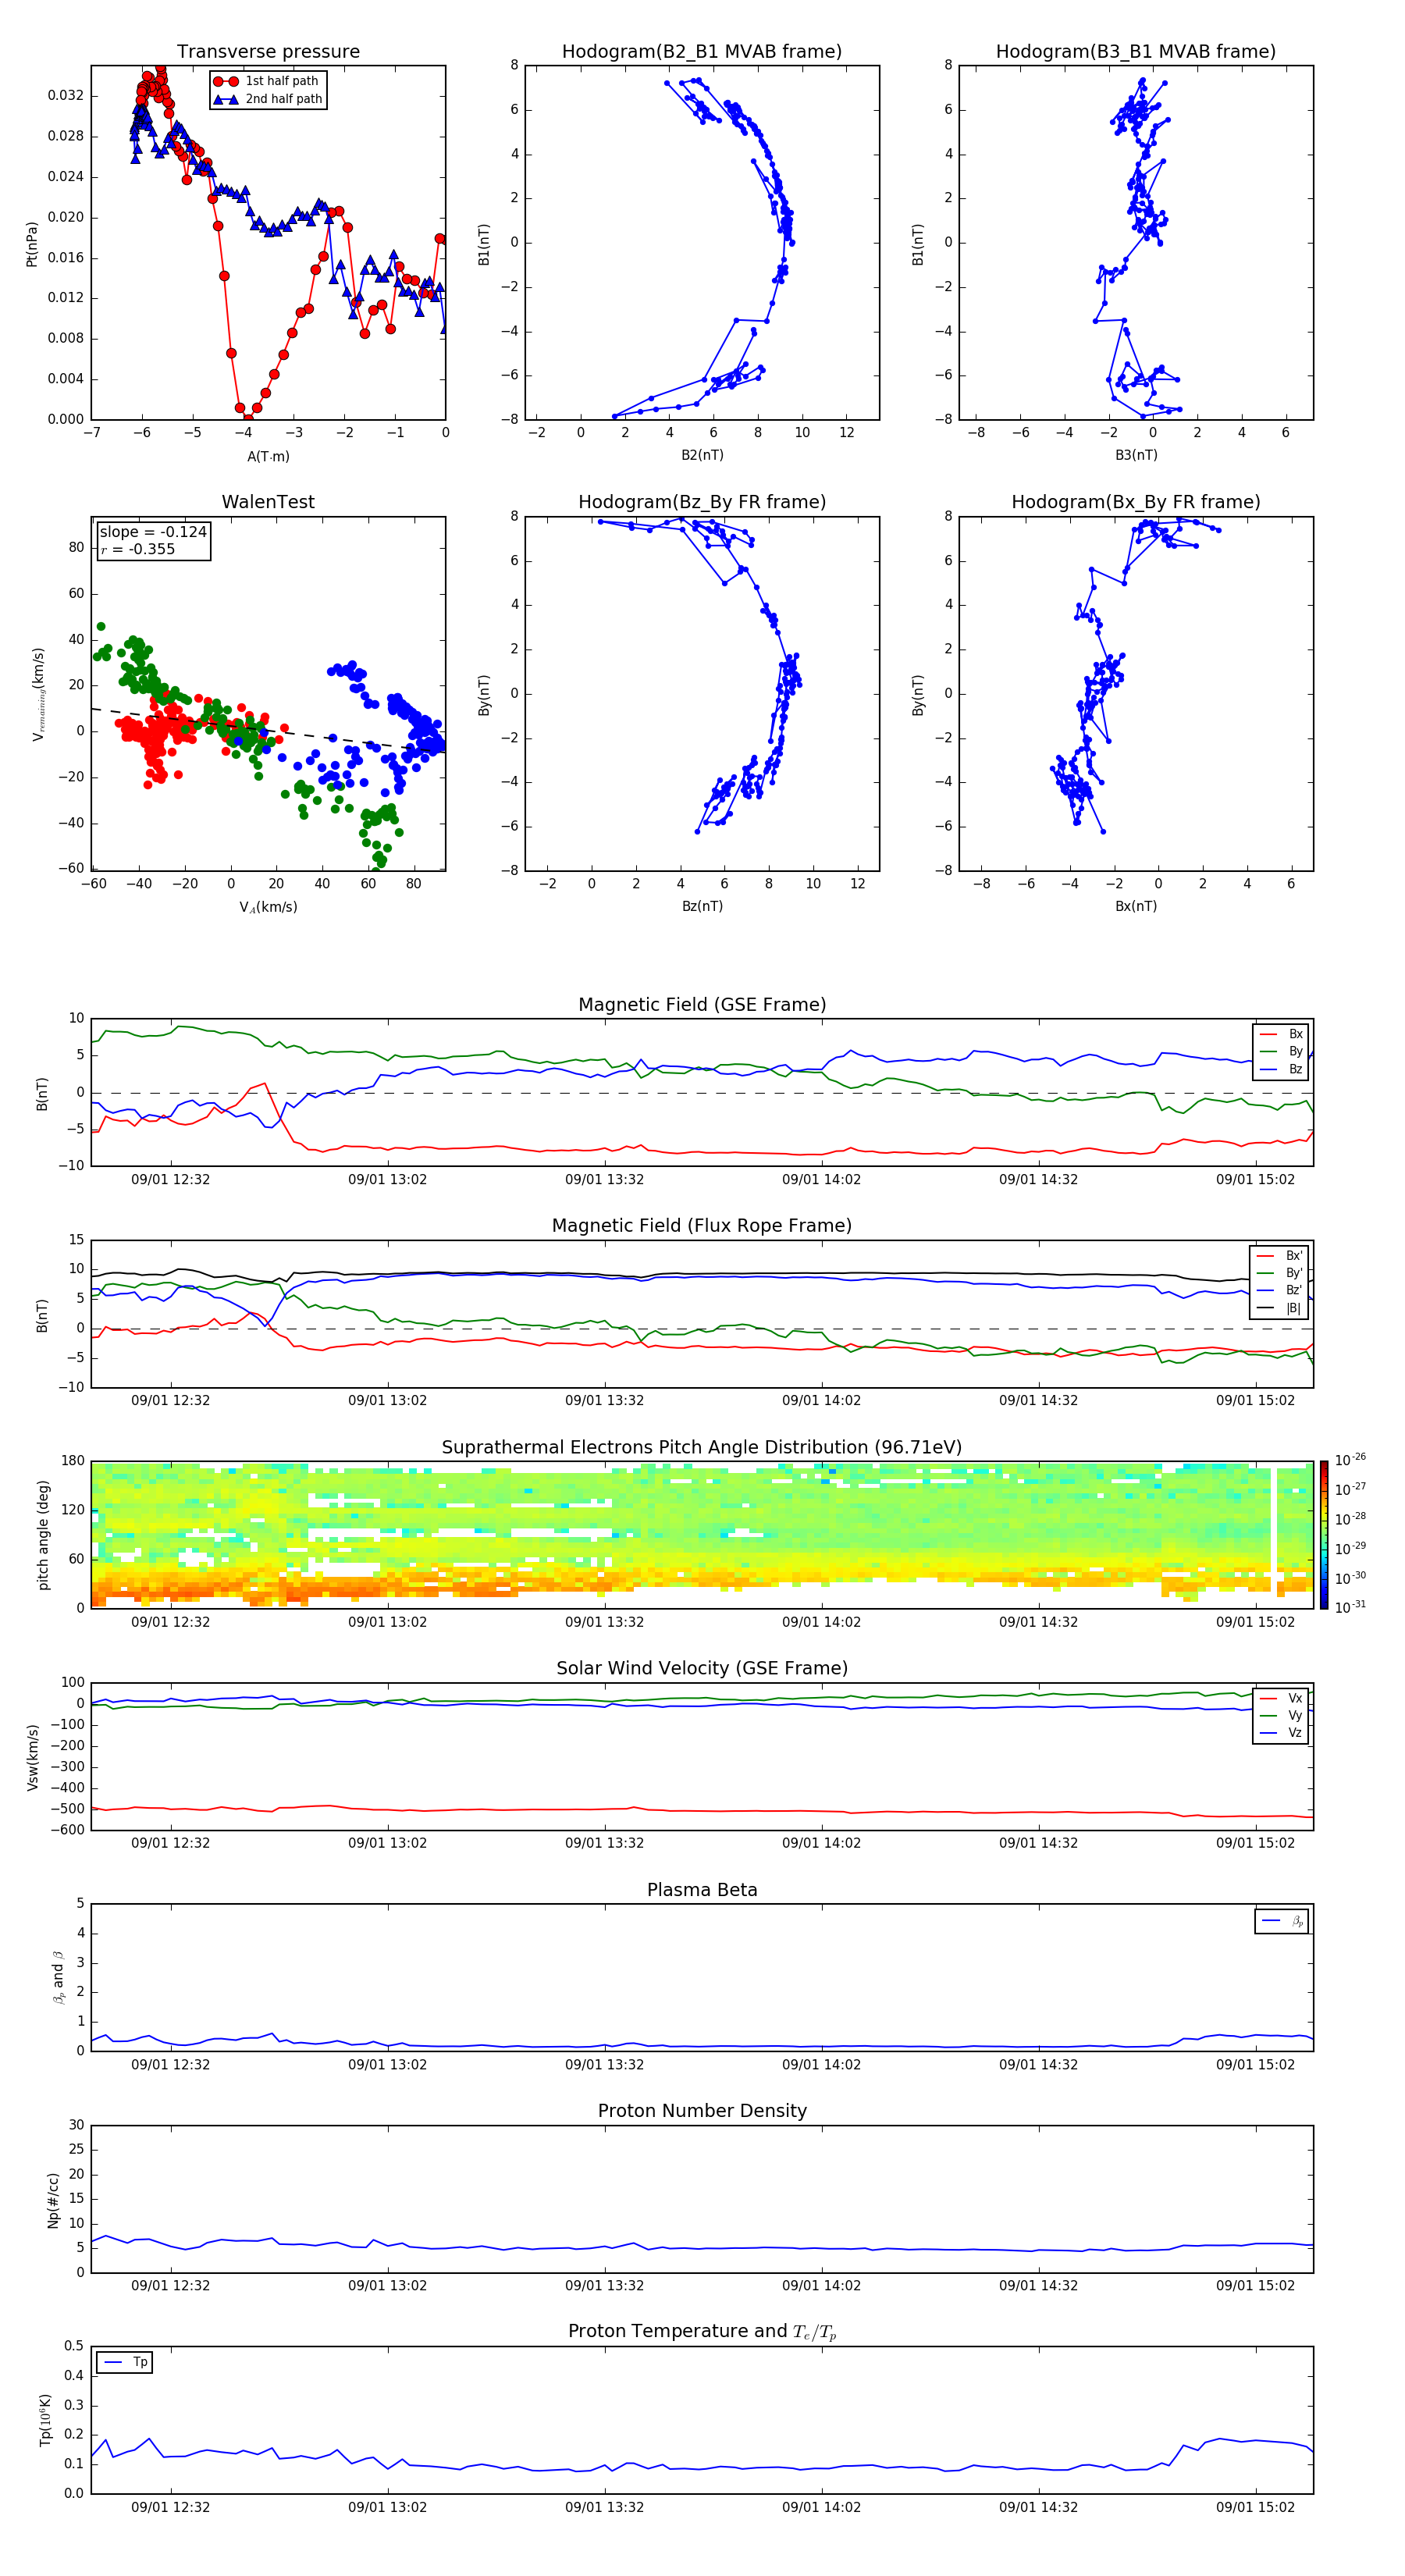This screenshot has width=1405, height=2576.
Task: Select the "Bx" entry in GSE legend
Action: [1282, 1034]
